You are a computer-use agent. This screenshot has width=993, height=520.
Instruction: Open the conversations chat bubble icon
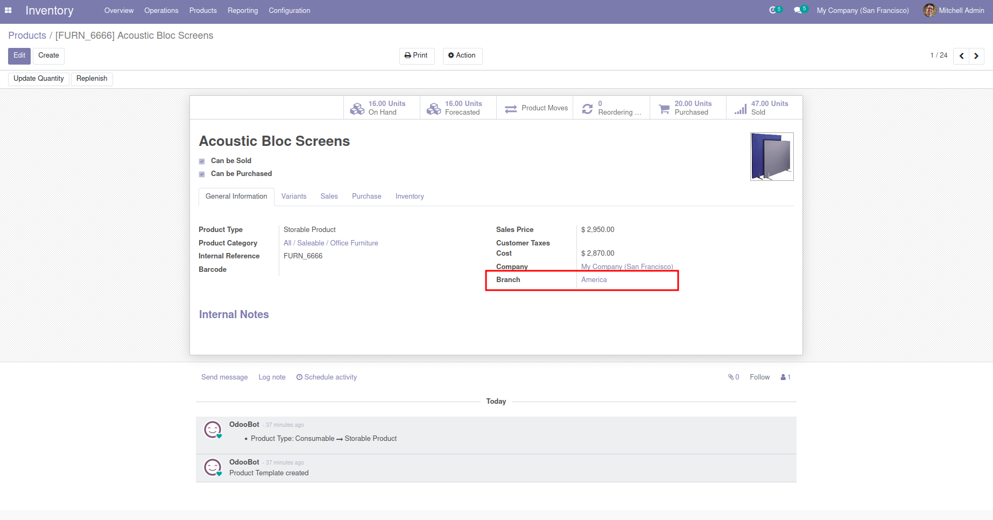click(x=798, y=10)
